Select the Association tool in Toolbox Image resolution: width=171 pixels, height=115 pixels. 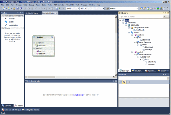(13, 25)
